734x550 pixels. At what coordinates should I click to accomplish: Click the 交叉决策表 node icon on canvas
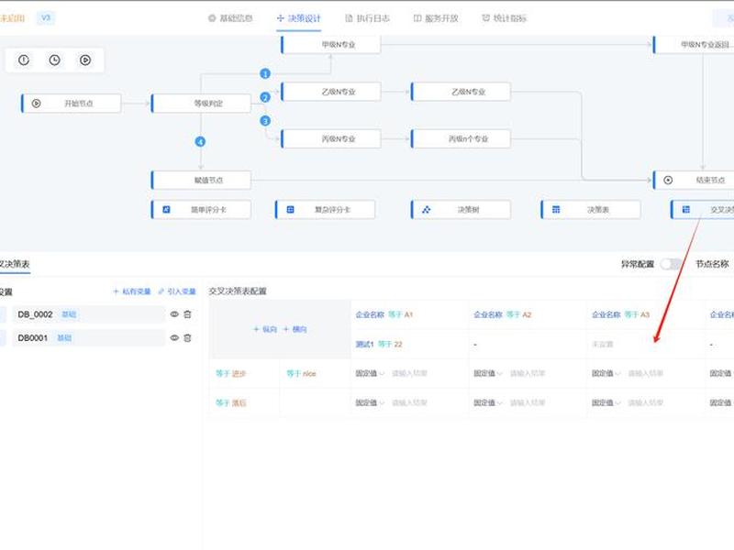[685, 210]
